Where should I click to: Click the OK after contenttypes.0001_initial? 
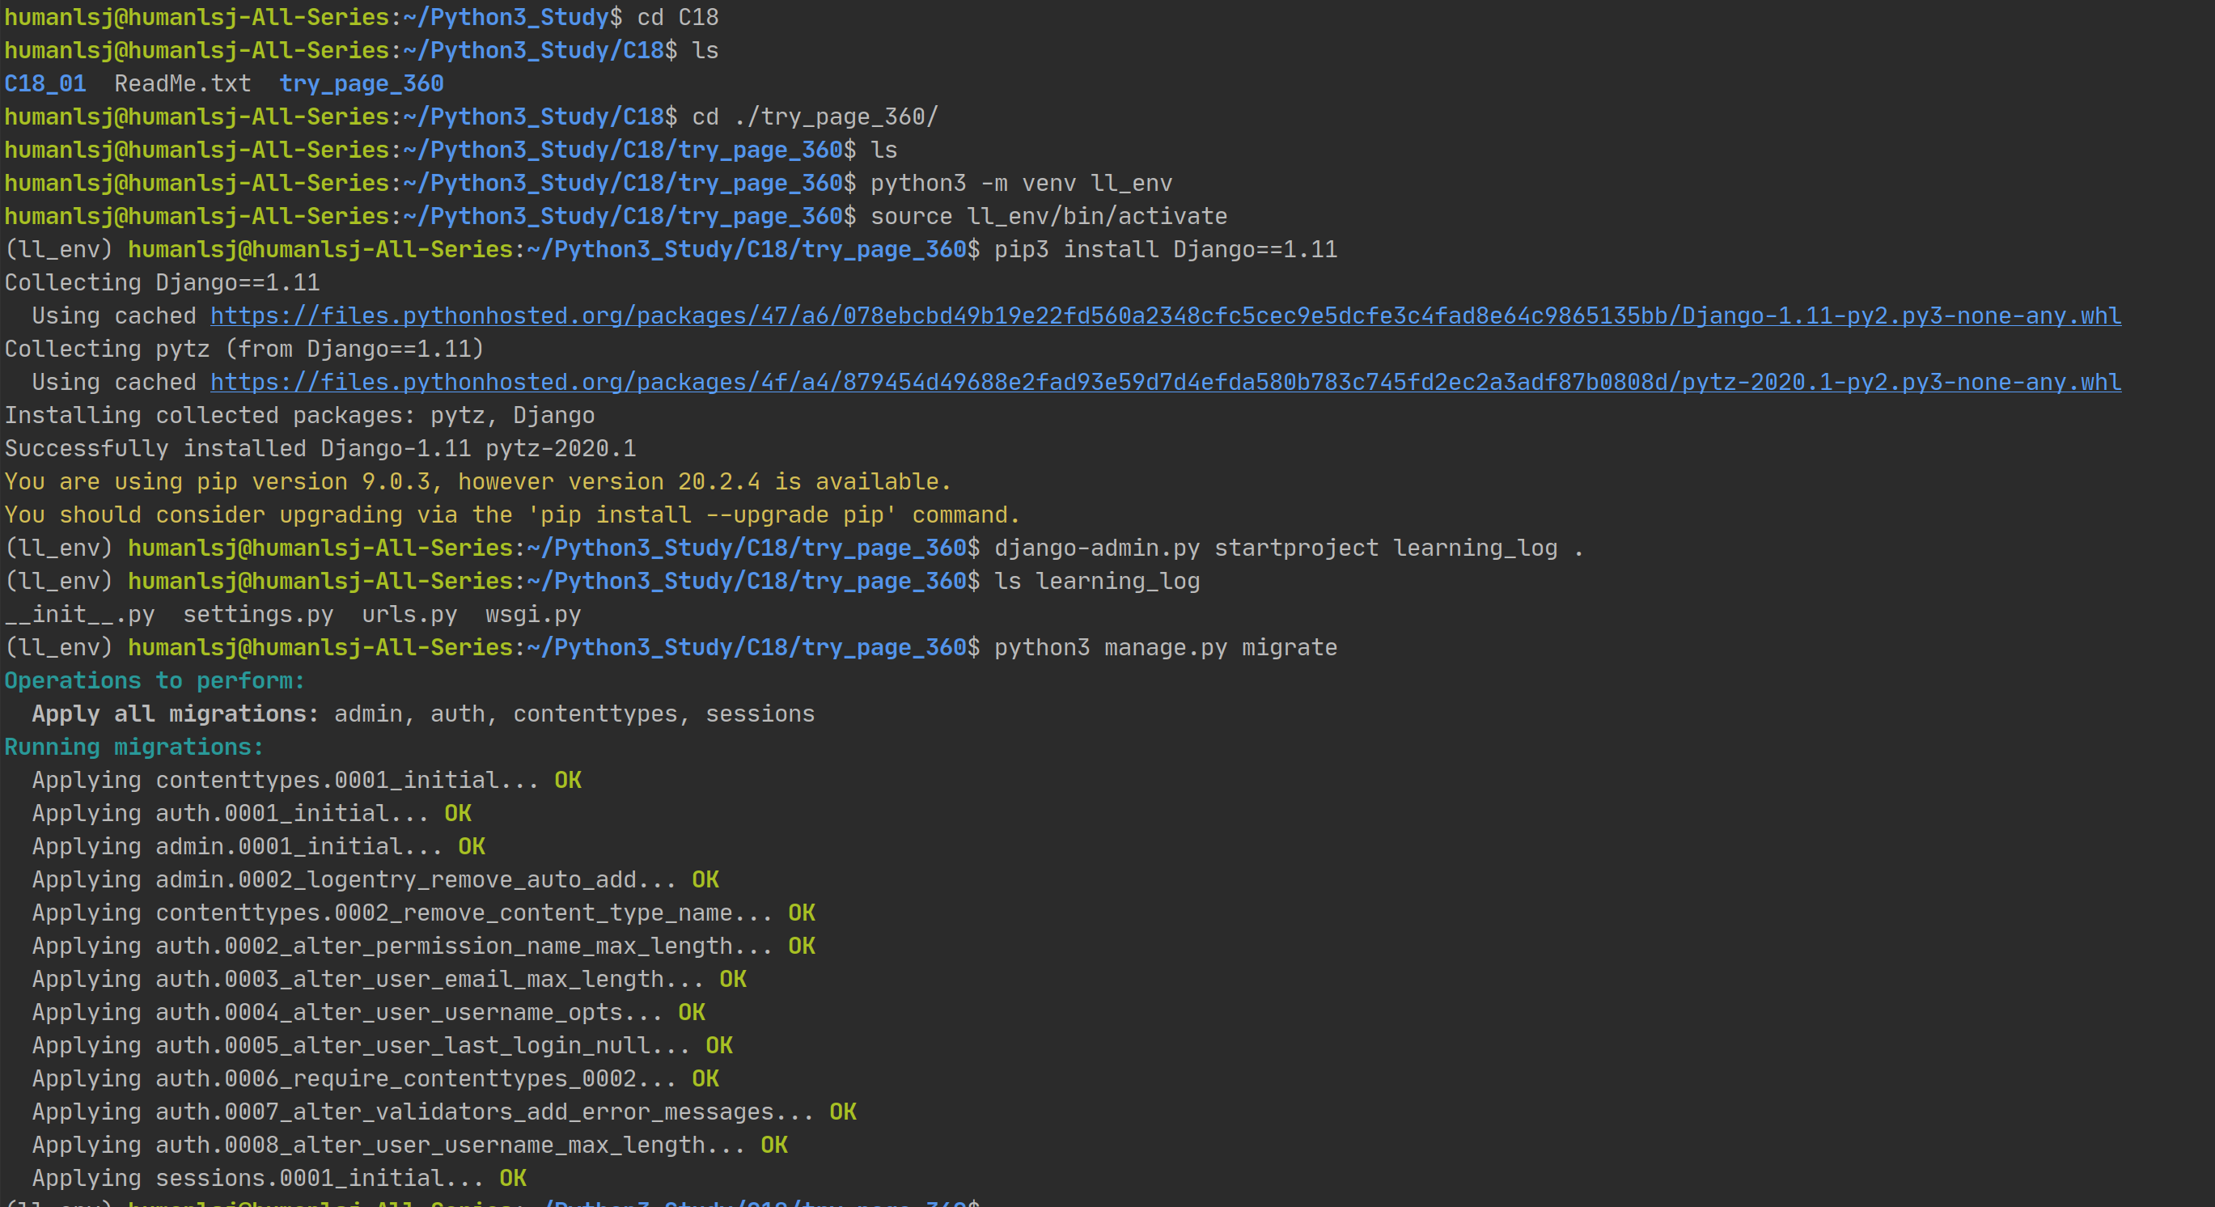click(568, 781)
